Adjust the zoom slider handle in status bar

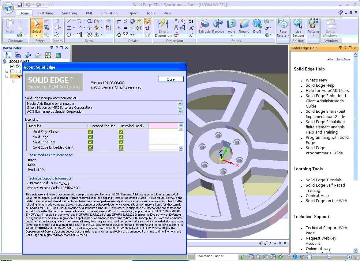329,257
